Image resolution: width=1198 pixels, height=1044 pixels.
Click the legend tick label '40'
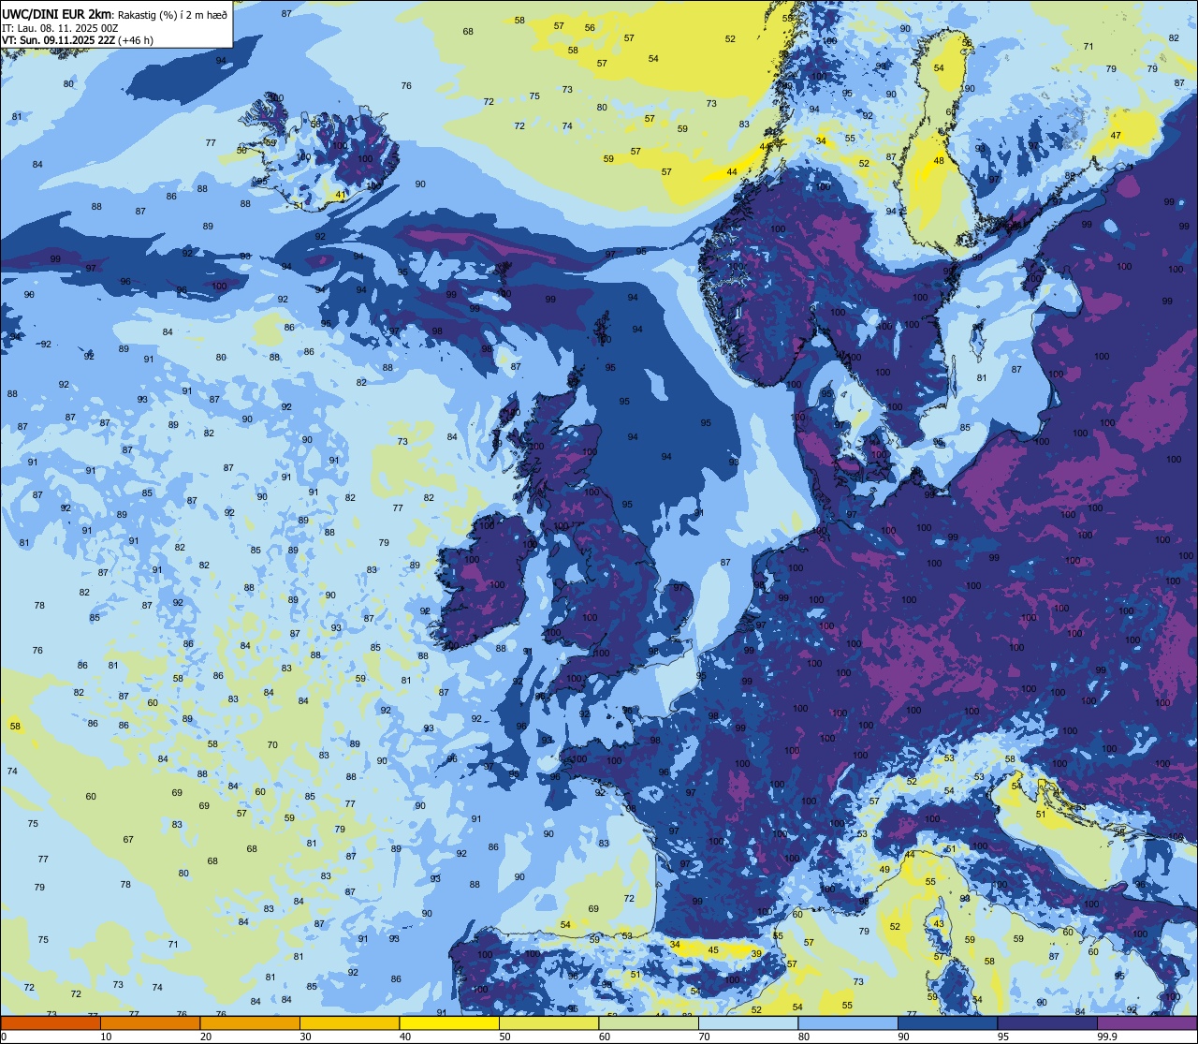click(405, 1037)
